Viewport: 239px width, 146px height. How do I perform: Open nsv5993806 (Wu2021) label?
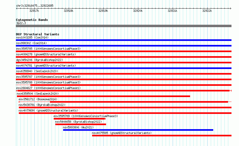pos(78,127)
